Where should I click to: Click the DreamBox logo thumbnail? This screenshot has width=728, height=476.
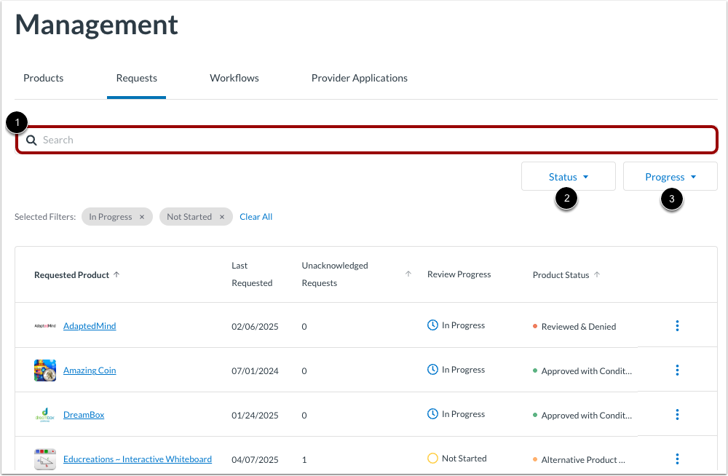(45, 415)
